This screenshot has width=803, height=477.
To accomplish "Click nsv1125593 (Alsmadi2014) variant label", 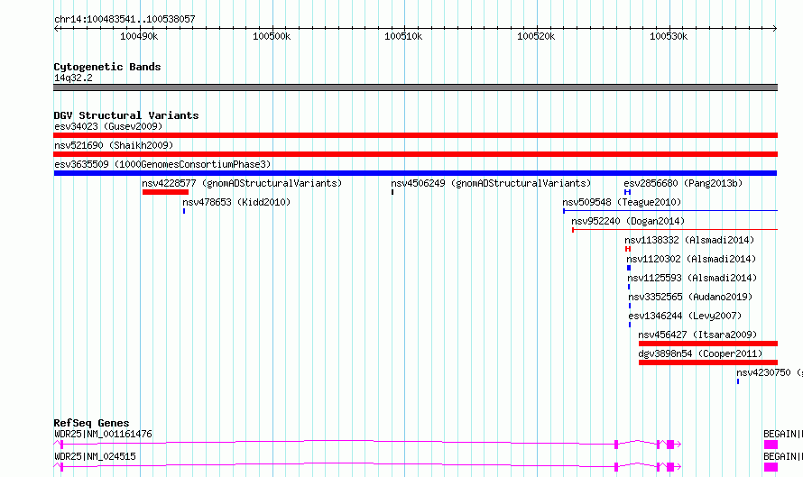I will pos(692,278).
